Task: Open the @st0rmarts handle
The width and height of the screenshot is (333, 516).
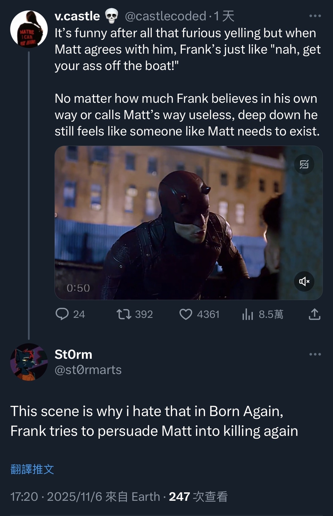Action: (x=88, y=370)
